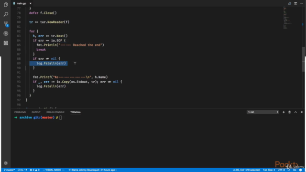Synchronize changes in status bar
The height and width of the screenshot is (172, 306).
tap(22, 170)
